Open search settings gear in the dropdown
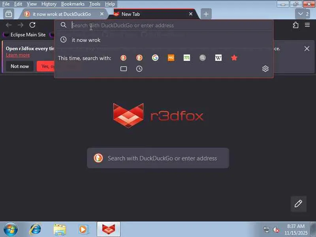The height and width of the screenshot is (237, 316). [265, 69]
